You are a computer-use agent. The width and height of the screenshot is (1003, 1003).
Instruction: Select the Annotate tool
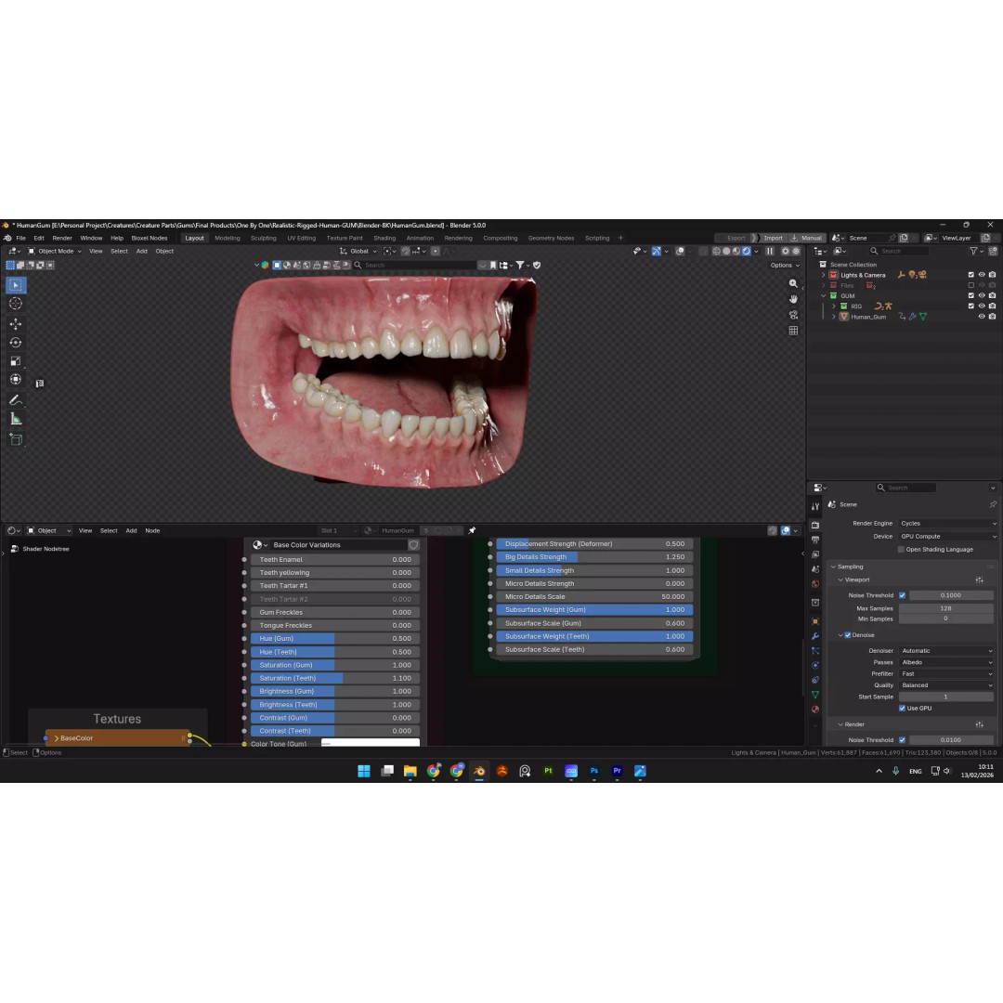click(16, 400)
